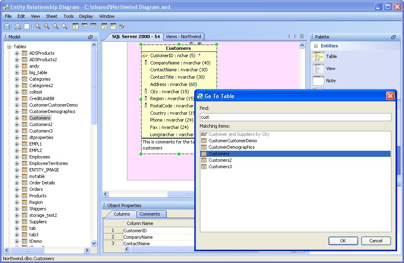The image size is (404, 263).
Task: Open the Sheet menu
Action: 52,16
